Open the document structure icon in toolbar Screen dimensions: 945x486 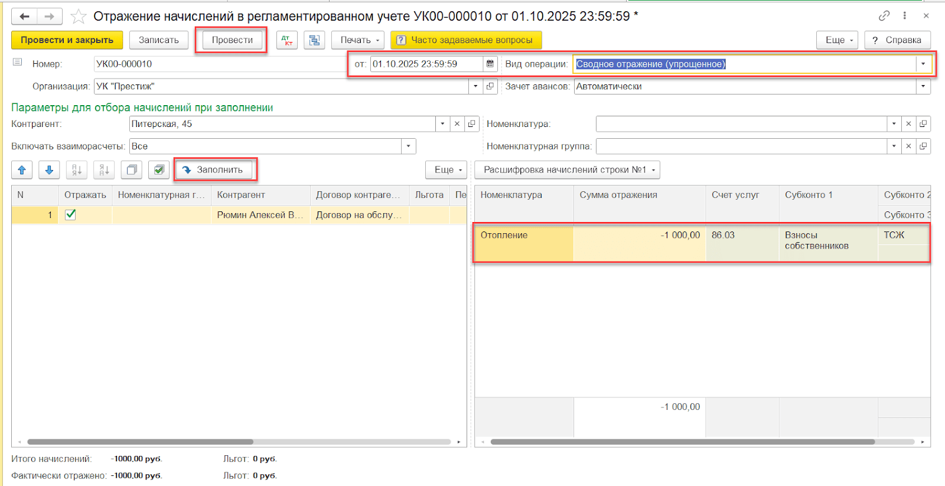coord(314,40)
